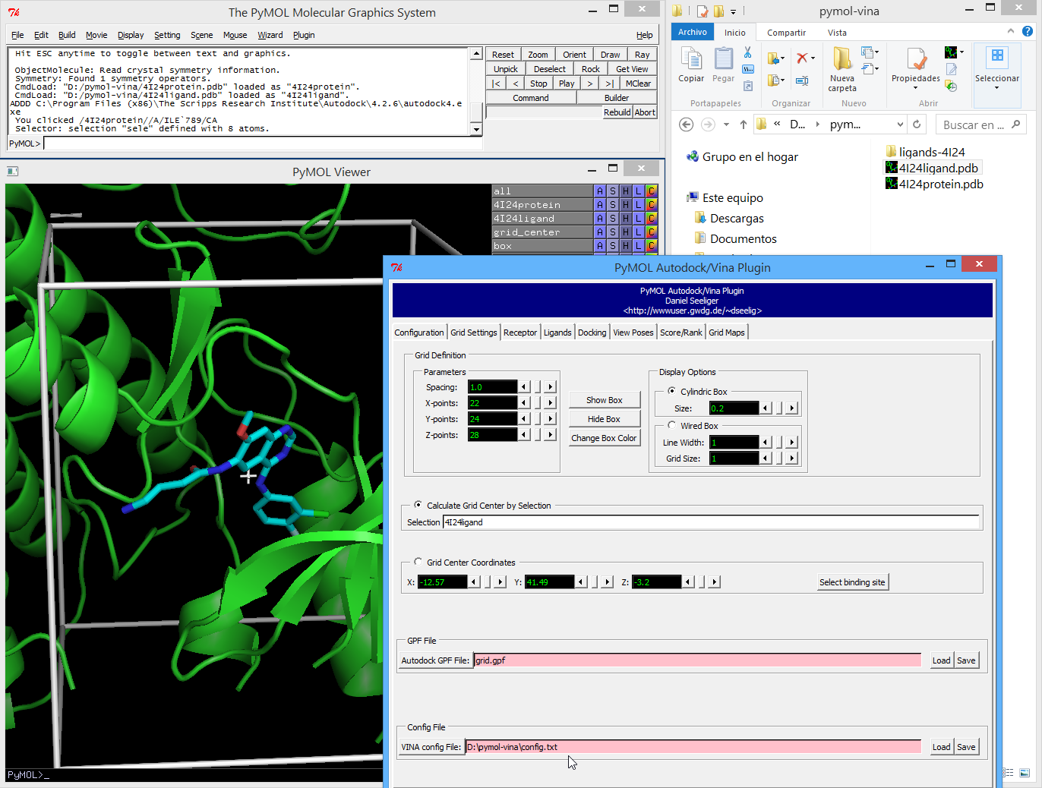Enable the Grid Center Coordinates radio option
Screen dimensions: 1042x788
418,563
